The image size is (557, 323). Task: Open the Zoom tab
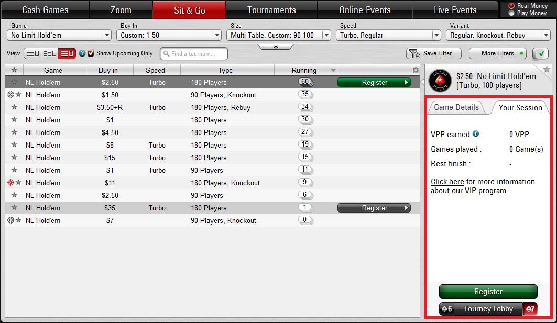[x=121, y=9]
